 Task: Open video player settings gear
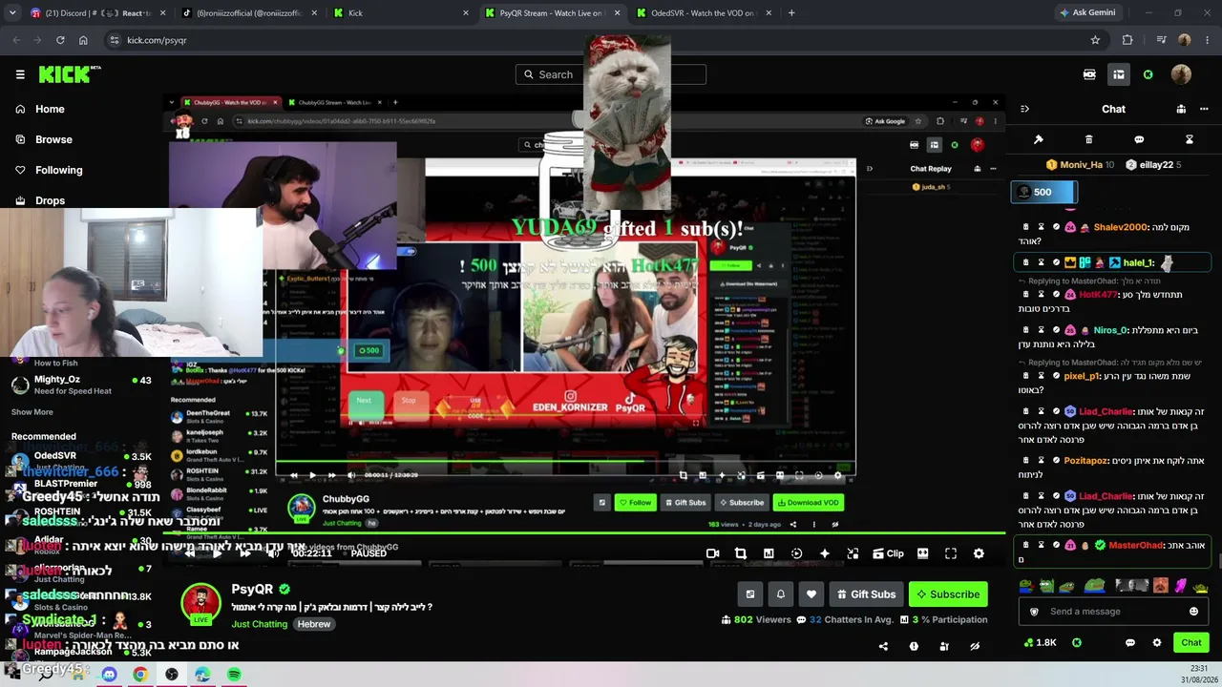click(x=979, y=553)
